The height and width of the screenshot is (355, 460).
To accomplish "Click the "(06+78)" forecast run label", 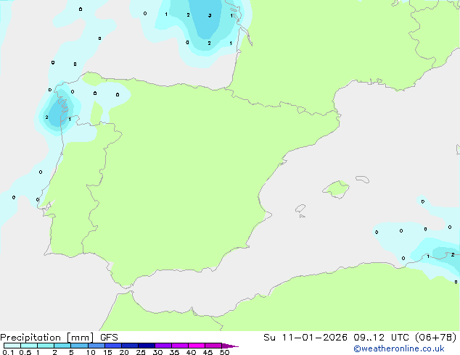I will (x=436, y=338).
